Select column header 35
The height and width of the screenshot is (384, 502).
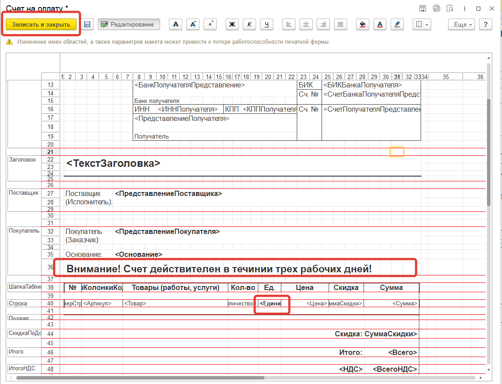click(446, 77)
